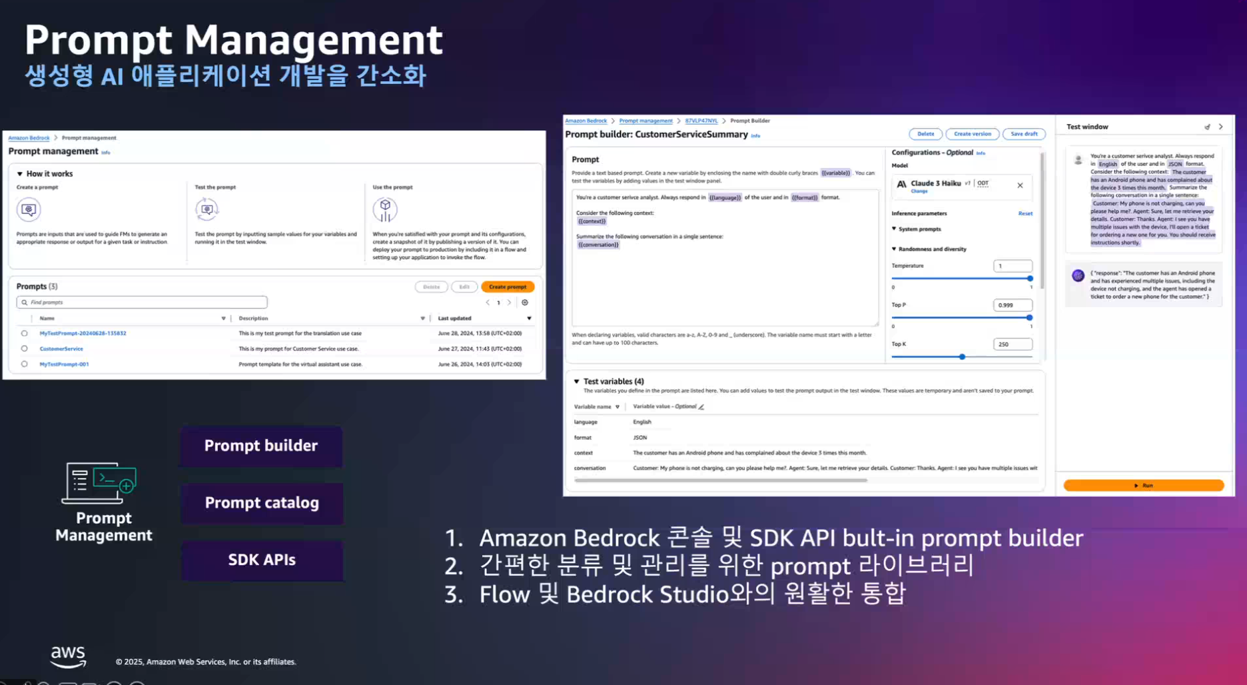Select radio for MyTestPrompt-20240628-135832
The height and width of the screenshot is (685, 1247).
coord(25,333)
